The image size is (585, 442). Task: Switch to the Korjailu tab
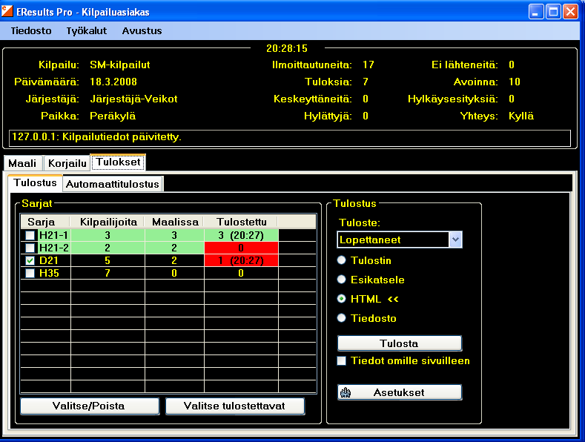click(x=67, y=163)
